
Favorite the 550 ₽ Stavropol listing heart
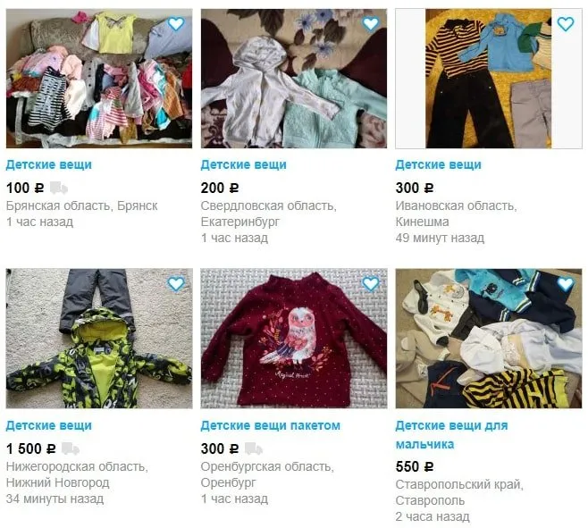[566, 284]
